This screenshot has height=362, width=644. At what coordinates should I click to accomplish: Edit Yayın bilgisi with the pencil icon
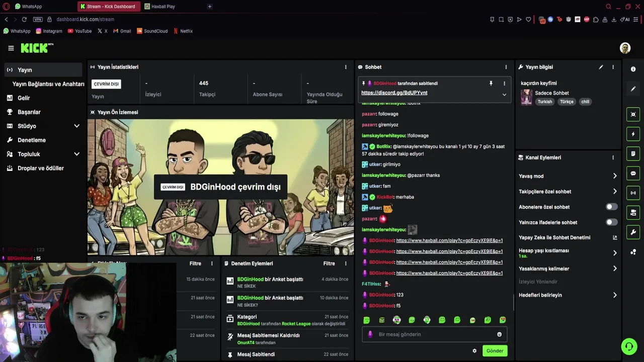pyautogui.click(x=601, y=67)
